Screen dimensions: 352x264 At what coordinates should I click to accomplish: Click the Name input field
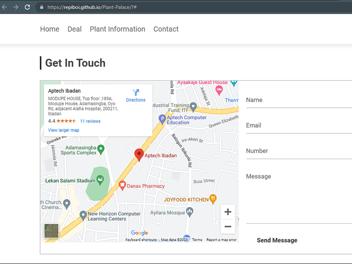[x=299, y=100]
